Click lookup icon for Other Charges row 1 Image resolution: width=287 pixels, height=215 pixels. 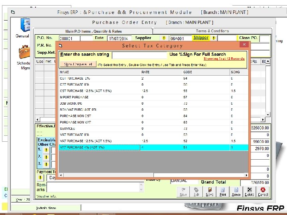(46, 150)
